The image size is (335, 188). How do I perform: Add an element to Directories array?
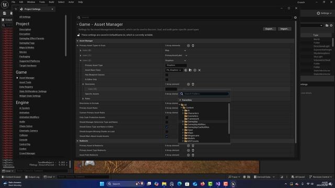point(188,84)
